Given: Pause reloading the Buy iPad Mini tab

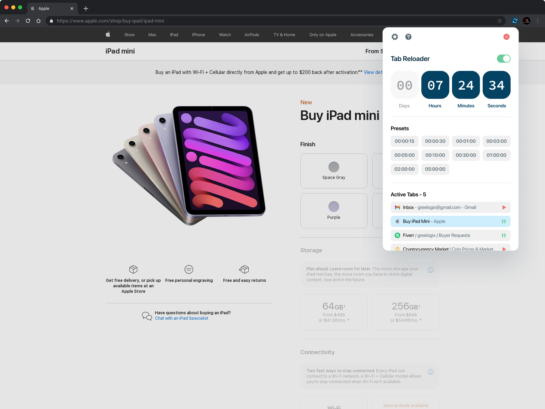Looking at the screenshot, I should click(504, 221).
